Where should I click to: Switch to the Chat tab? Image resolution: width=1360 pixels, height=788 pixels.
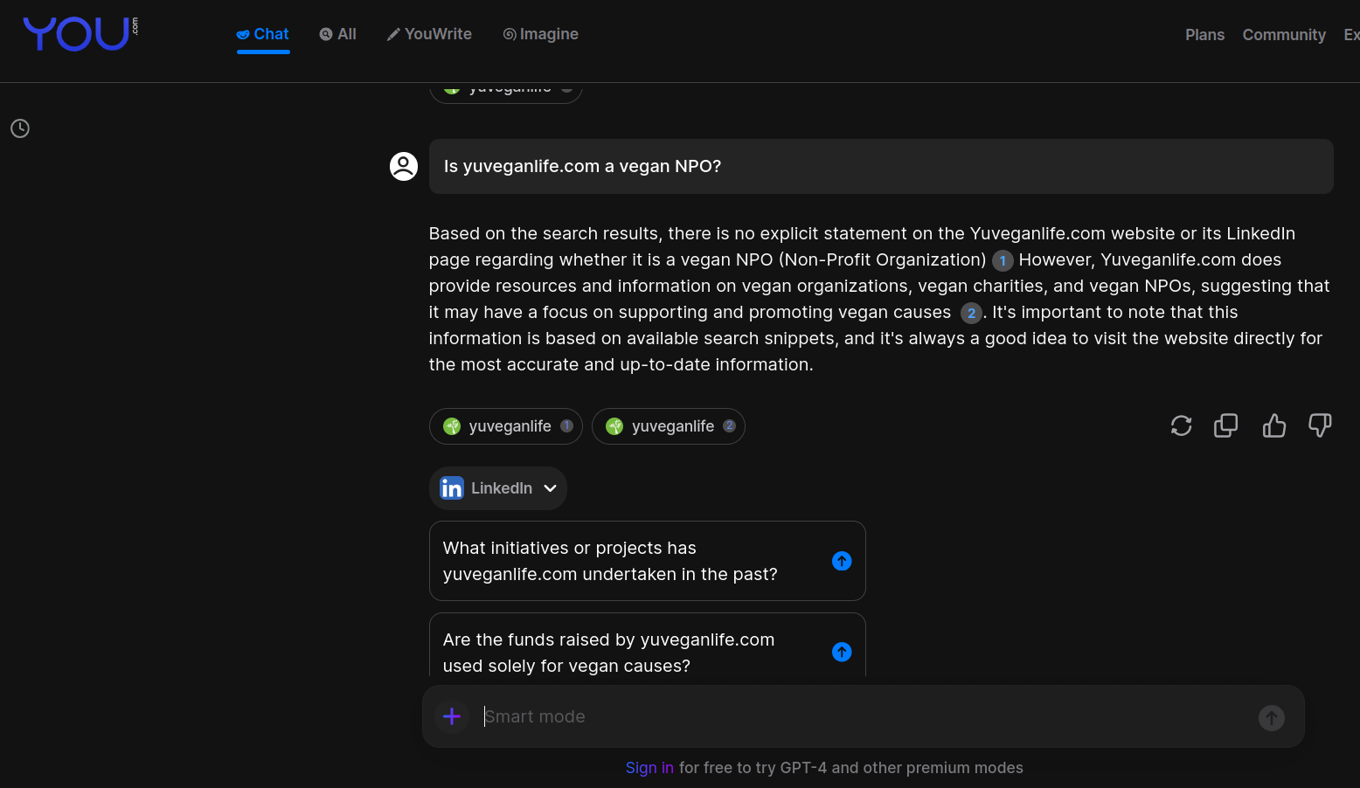pos(262,34)
